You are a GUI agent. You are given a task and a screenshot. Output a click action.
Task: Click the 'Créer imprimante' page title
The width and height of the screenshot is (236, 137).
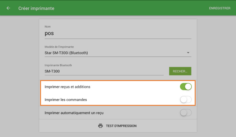(36, 8)
